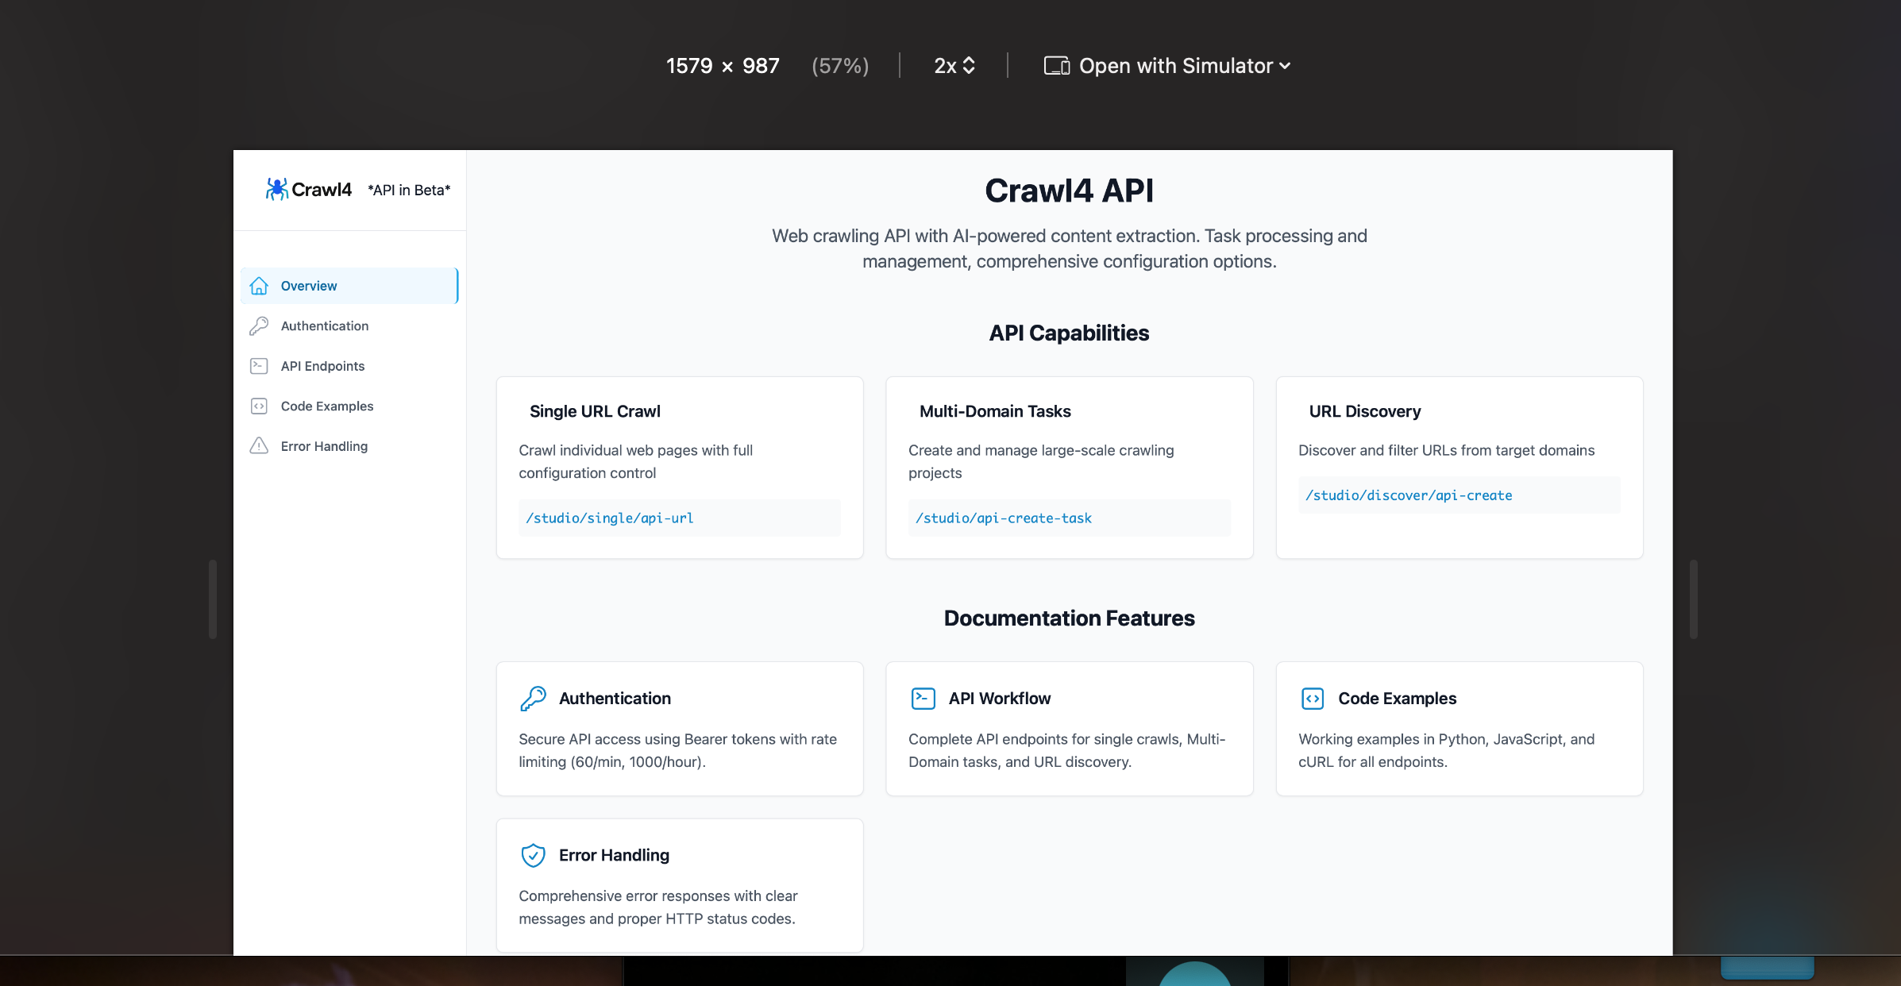Open the Error Handling section in sidebar
The image size is (1901, 986).
pyautogui.click(x=324, y=446)
